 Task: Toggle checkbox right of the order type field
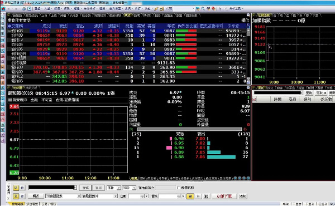pyautogui.click(x=178, y=188)
